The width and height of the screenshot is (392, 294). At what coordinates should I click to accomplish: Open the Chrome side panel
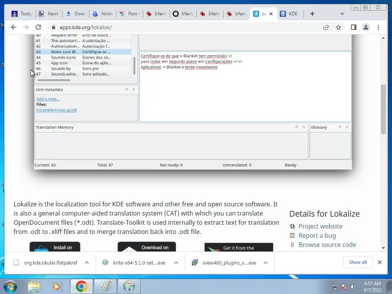[x=353, y=27]
